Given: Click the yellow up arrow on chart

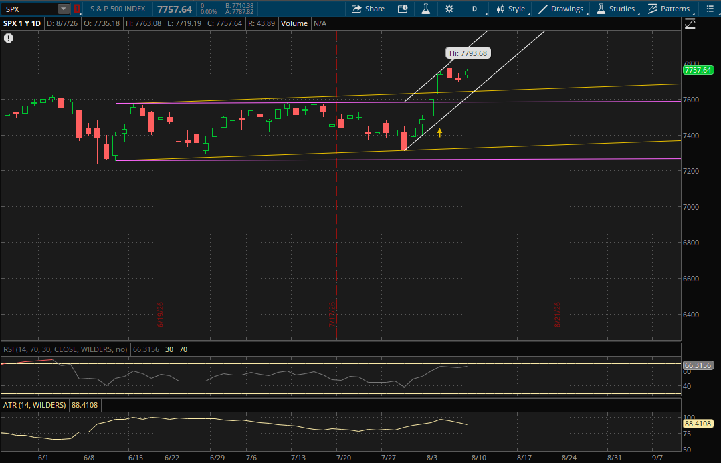Looking at the screenshot, I should click(x=439, y=133).
